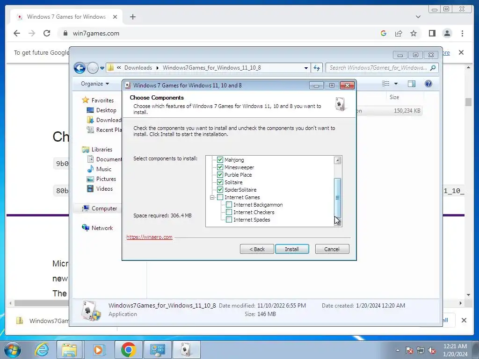
Task: Click the Size column header
Action: (394, 97)
